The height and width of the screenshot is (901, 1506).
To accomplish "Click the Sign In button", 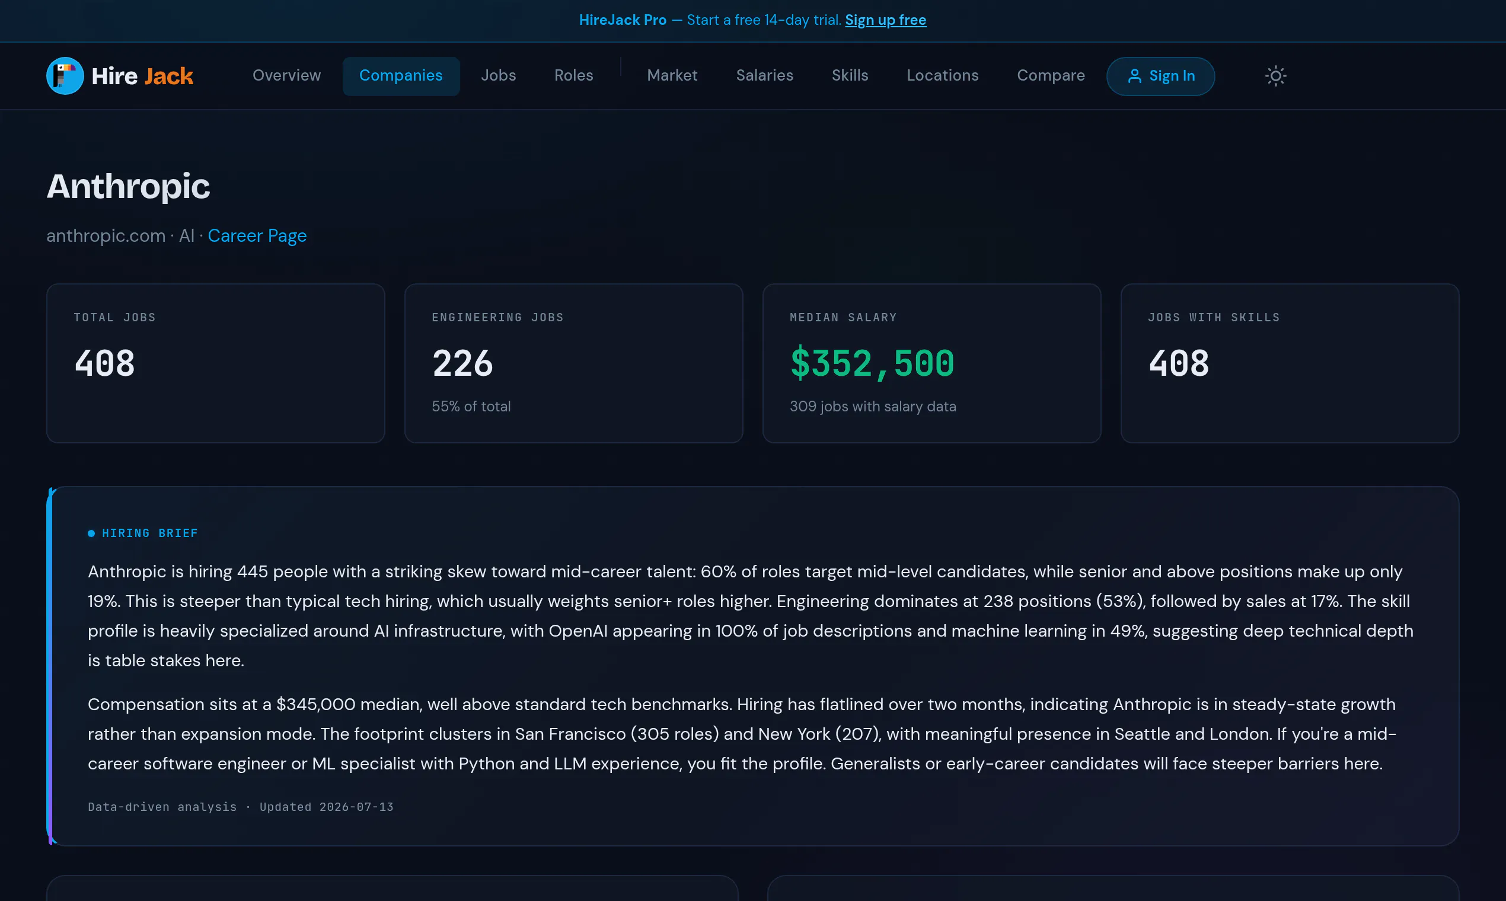I will coord(1160,76).
